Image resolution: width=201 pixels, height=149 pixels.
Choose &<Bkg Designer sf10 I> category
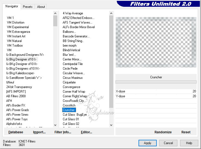tap(21, 59)
